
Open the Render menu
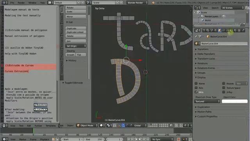tap(21, 3)
